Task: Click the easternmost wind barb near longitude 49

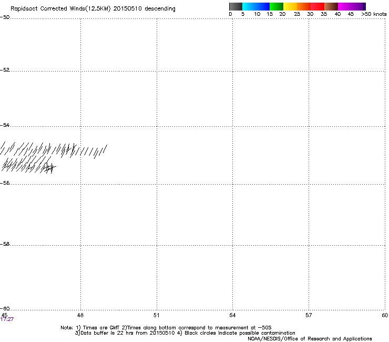Action: pyautogui.click(x=105, y=149)
